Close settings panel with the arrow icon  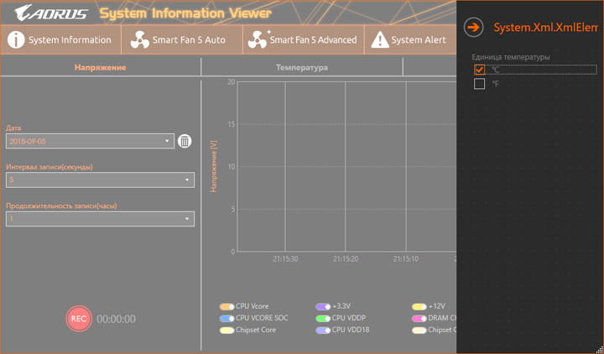[473, 28]
